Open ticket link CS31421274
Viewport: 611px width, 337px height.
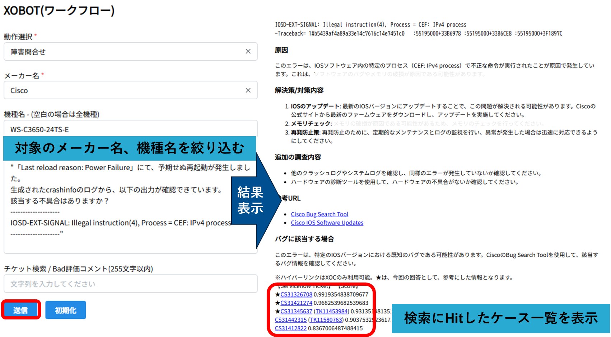(x=296, y=303)
